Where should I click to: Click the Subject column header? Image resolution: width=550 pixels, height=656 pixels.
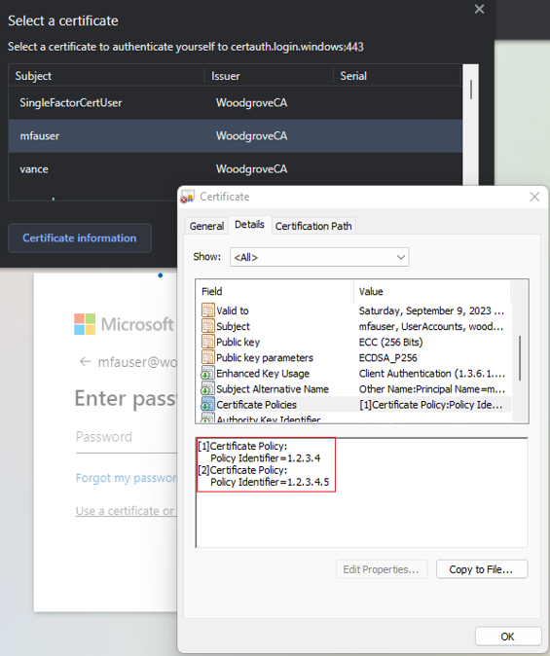(107, 76)
